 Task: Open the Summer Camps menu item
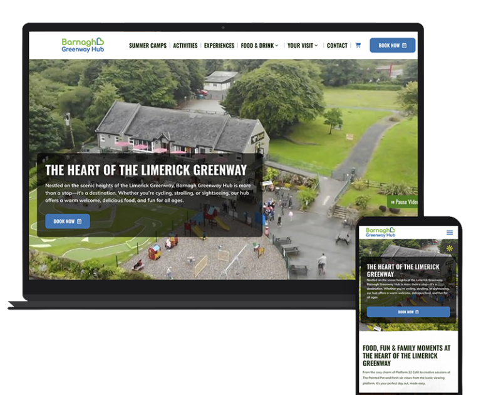(x=148, y=46)
